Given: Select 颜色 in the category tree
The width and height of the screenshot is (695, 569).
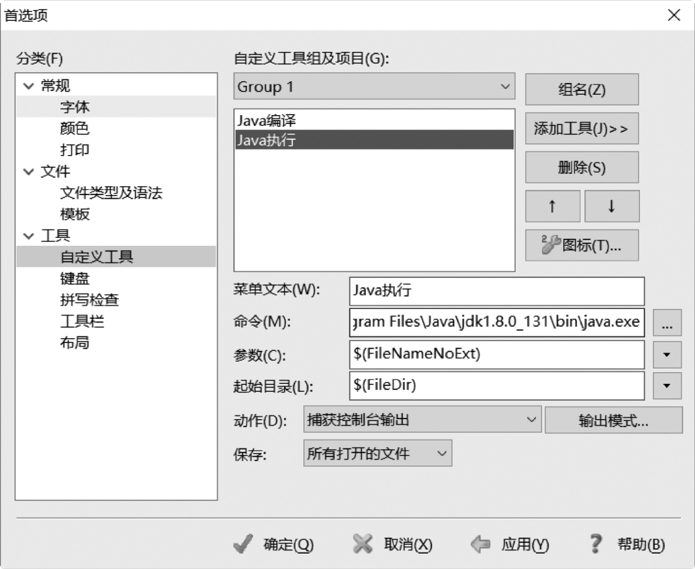Looking at the screenshot, I should pyautogui.click(x=75, y=129).
